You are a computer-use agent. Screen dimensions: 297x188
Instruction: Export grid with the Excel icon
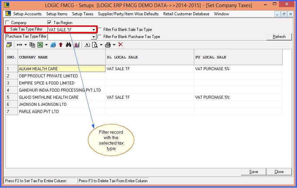coord(40,45)
